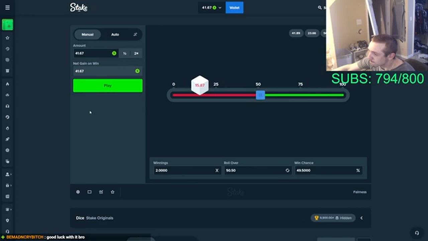This screenshot has height=241, width=428.
Task: Open game settings gear below the dice panel
Action: (x=78, y=192)
